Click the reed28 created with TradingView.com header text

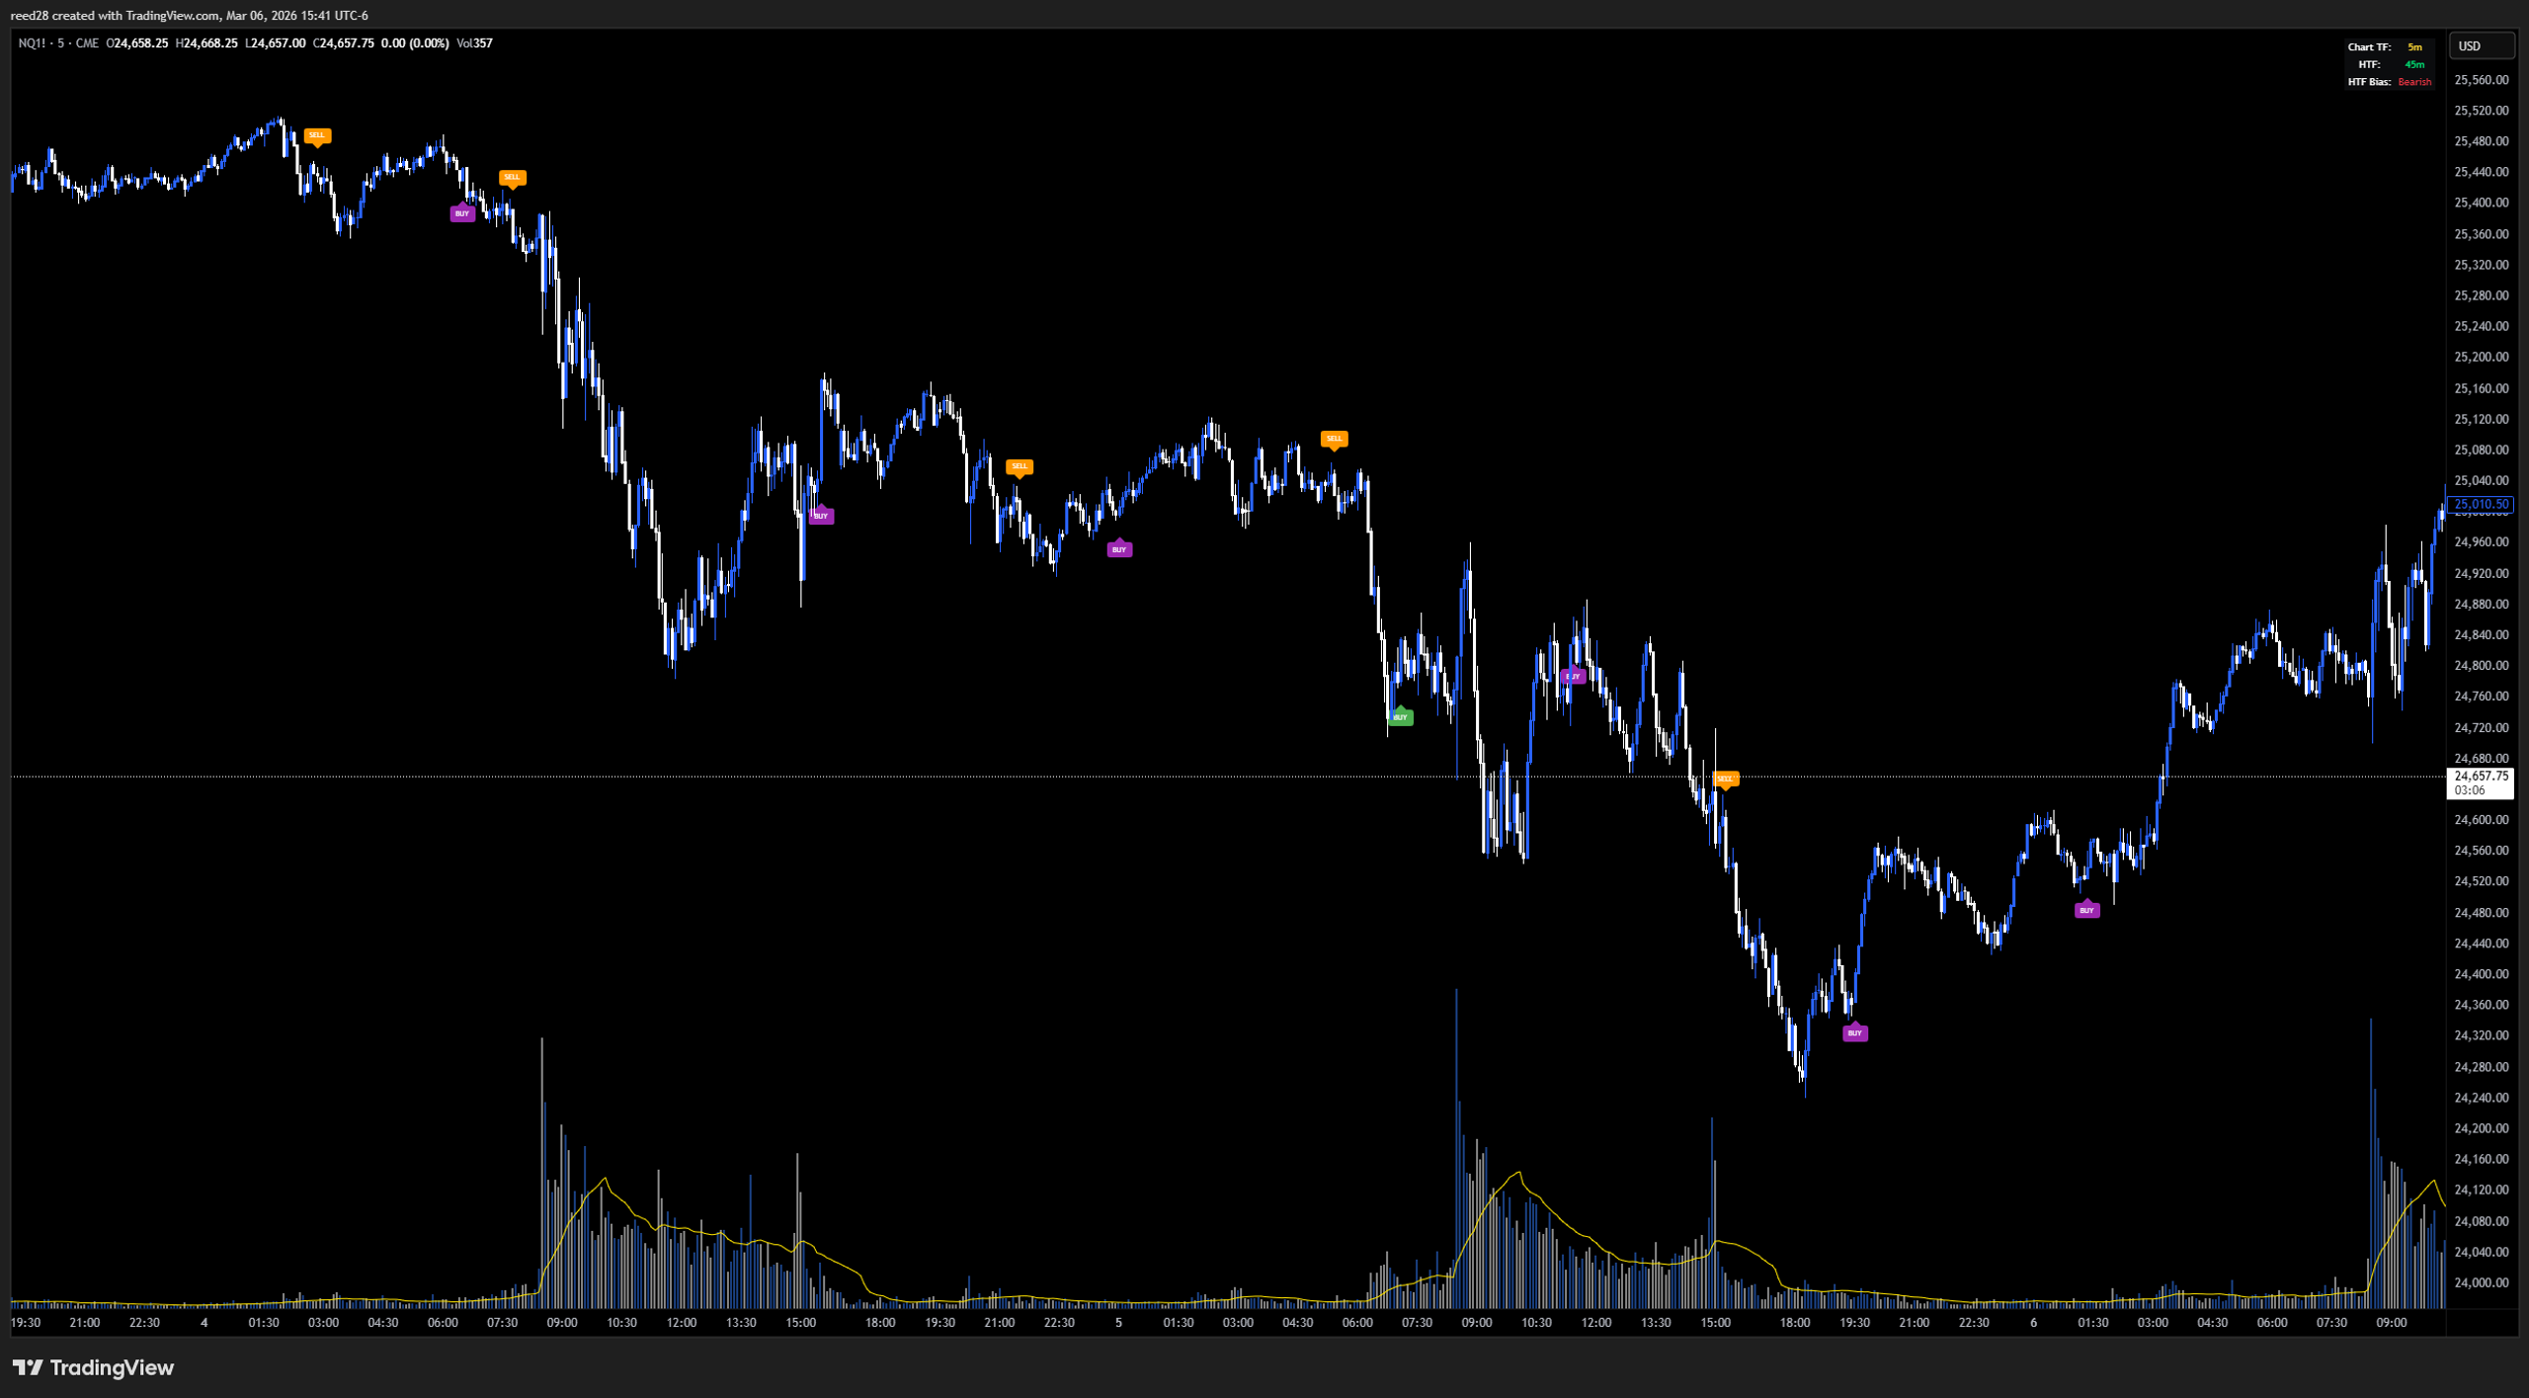(189, 16)
